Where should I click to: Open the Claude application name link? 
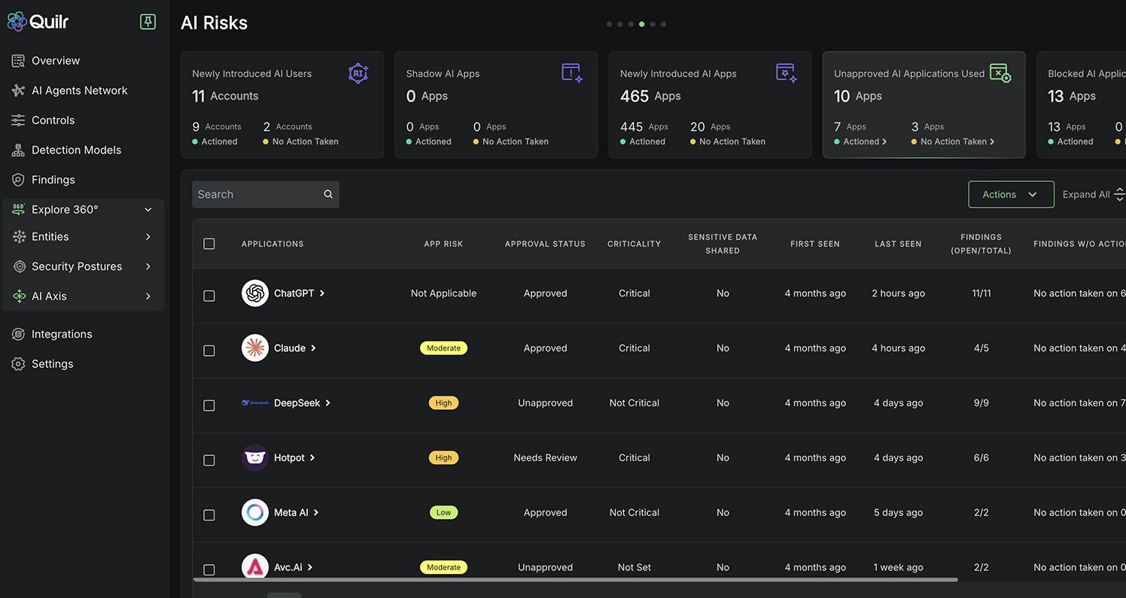[x=290, y=348]
